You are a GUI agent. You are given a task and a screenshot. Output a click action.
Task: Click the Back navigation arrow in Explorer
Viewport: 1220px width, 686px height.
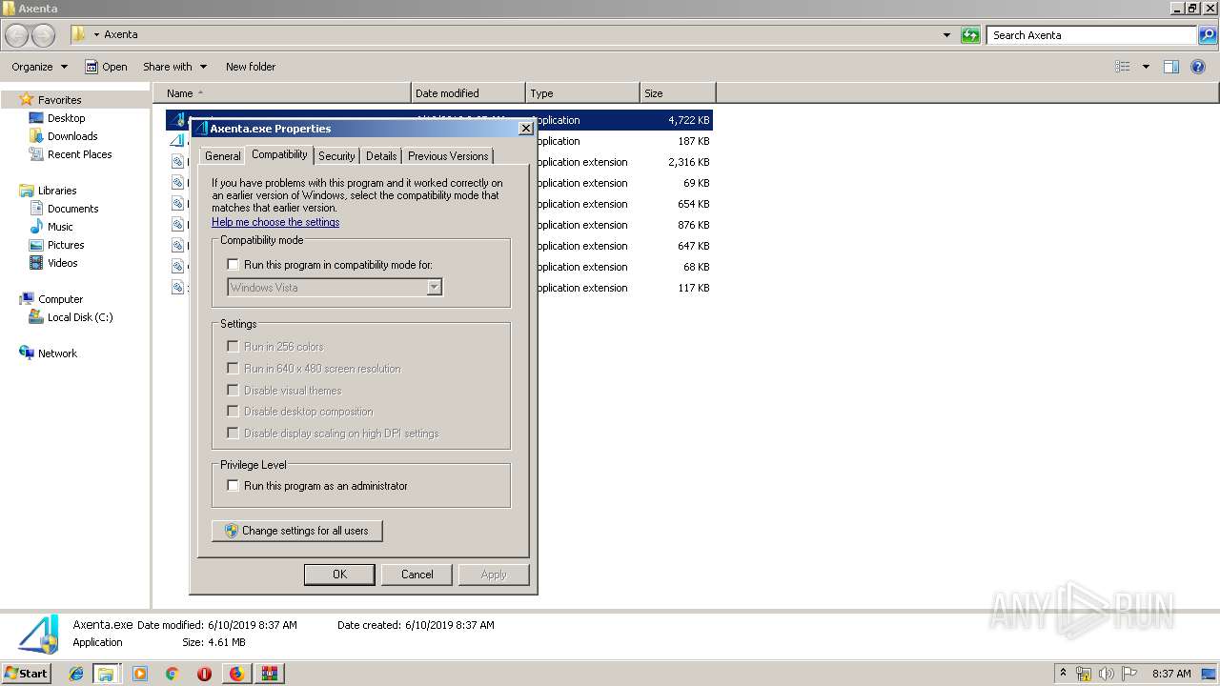[17, 35]
